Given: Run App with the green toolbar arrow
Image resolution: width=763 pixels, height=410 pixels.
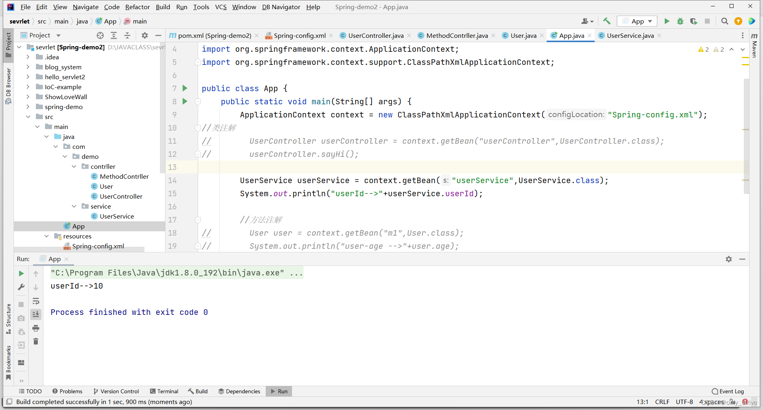Looking at the screenshot, I should pos(667,21).
